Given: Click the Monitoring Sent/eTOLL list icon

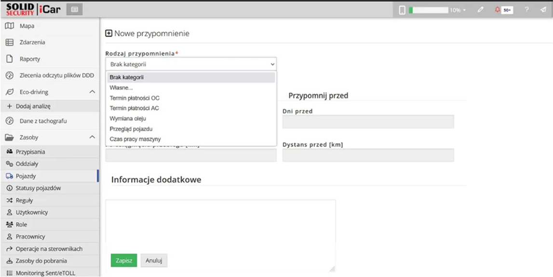Looking at the screenshot, I should tap(10, 273).
